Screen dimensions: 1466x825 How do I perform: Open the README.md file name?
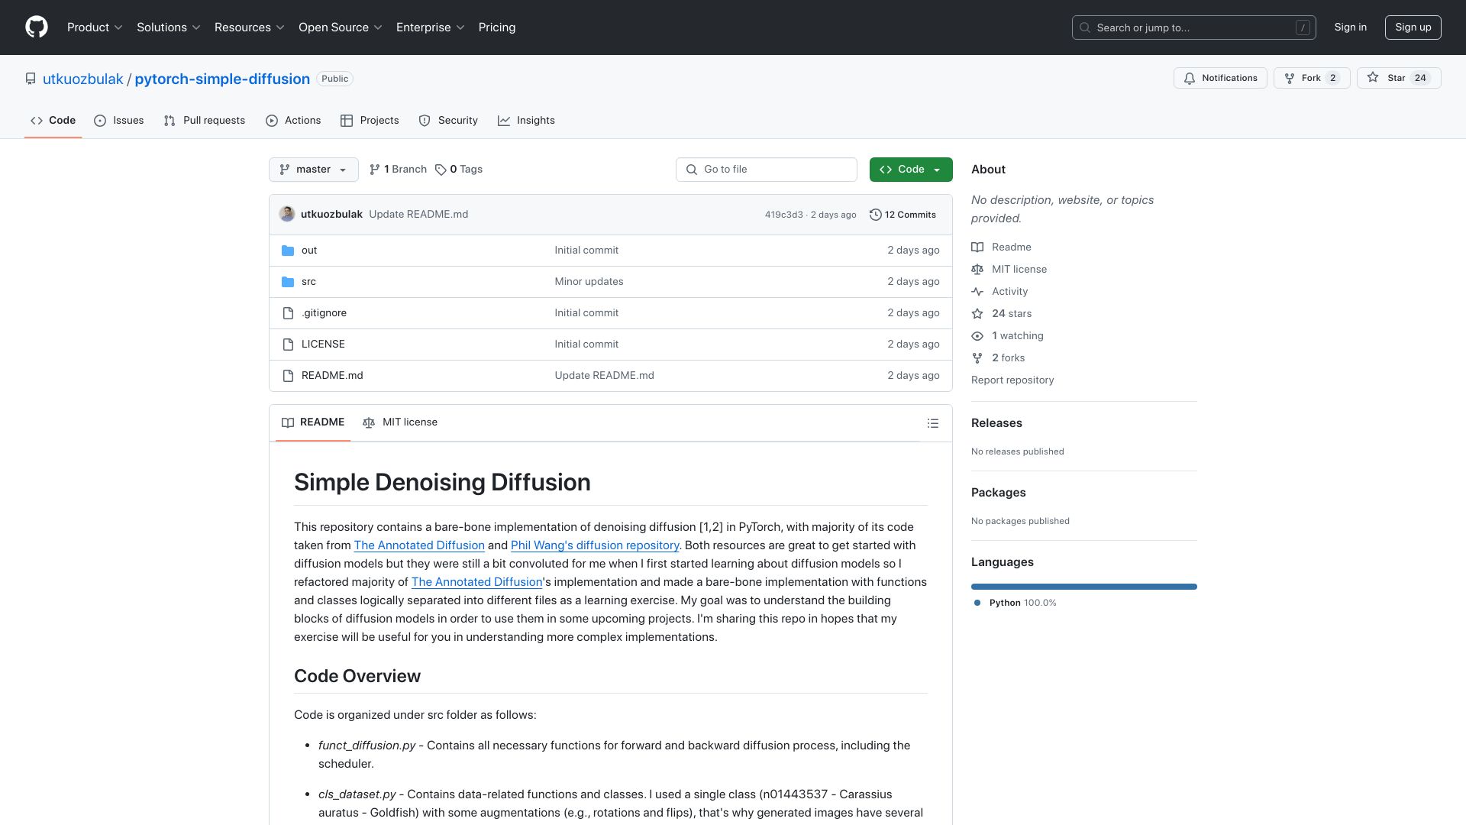click(x=332, y=376)
